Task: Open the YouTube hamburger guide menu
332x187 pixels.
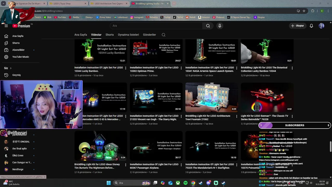Action: [6, 26]
